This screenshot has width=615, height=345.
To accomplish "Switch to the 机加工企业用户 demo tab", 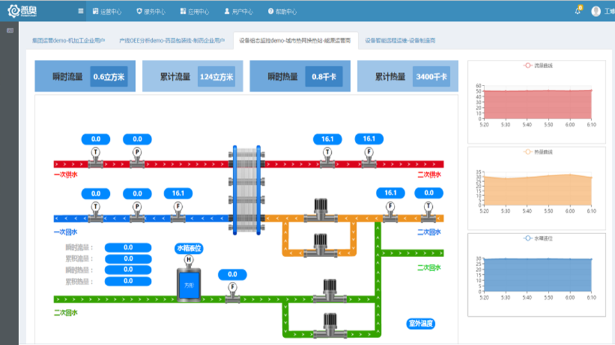I will (68, 40).
